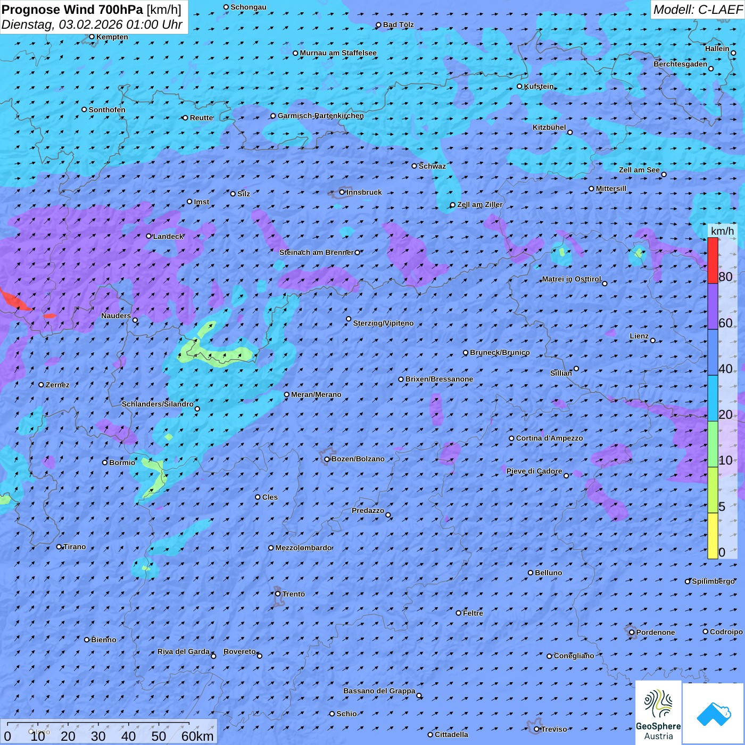This screenshot has width=745, height=745.
Task: Click the yellow 0 km/h legend swatch
Action: pos(713,536)
